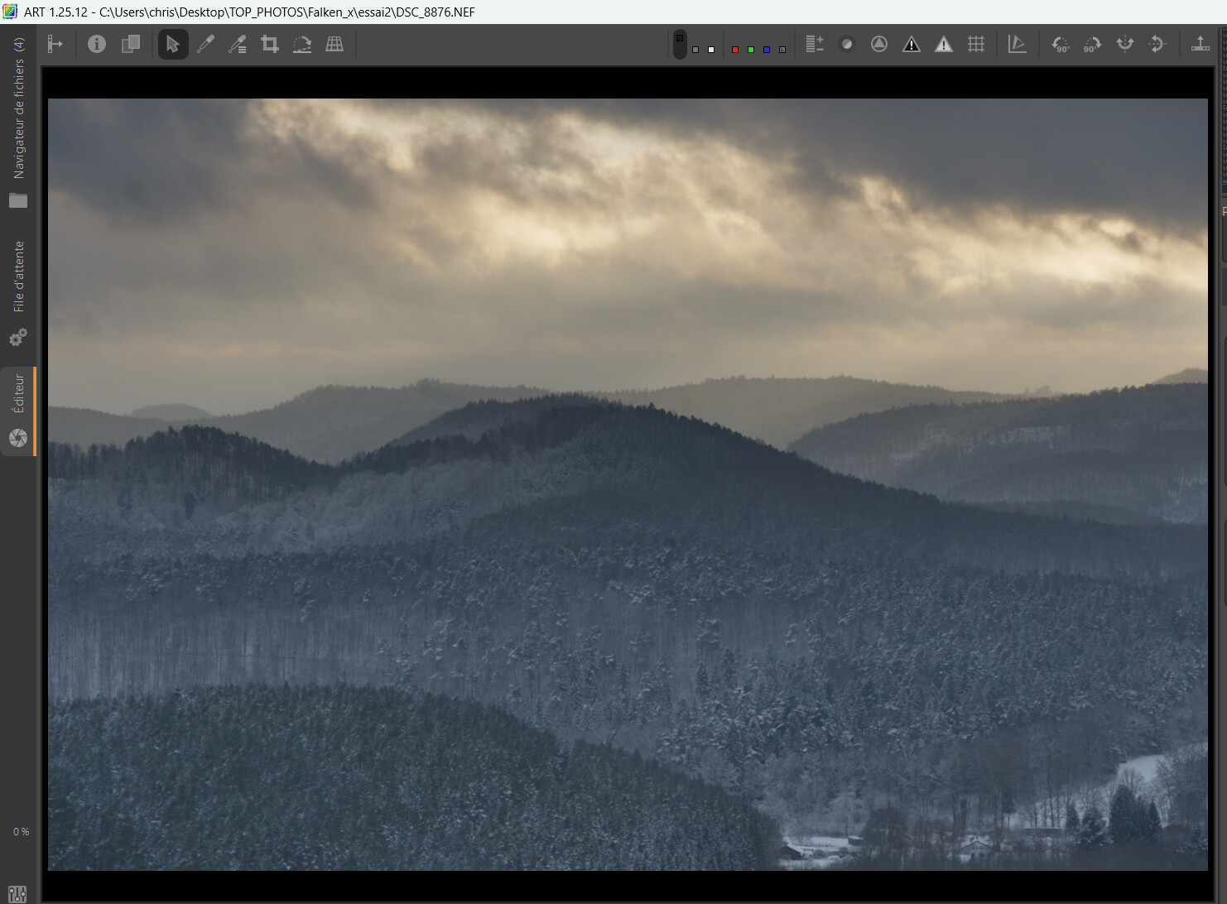Image resolution: width=1227 pixels, height=904 pixels.
Task: Open the image info overlay
Action: click(x=97, y=45)
